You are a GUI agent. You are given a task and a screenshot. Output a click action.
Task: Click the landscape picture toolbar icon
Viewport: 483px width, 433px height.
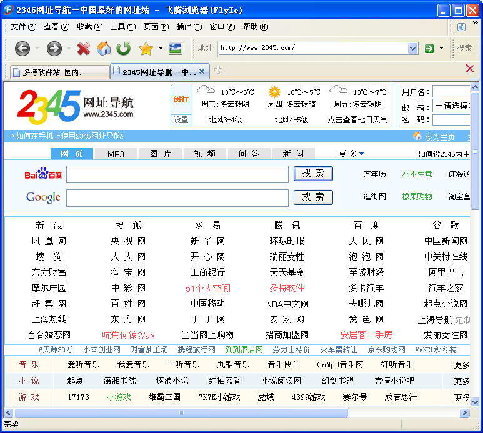[176, 48]
